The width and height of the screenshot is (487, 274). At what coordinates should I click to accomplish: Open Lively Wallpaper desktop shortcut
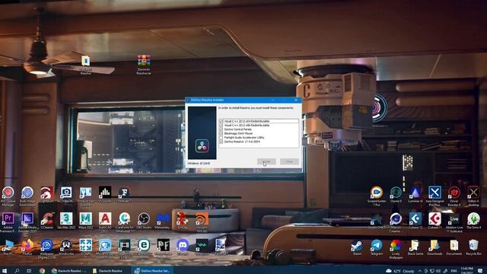396,249
